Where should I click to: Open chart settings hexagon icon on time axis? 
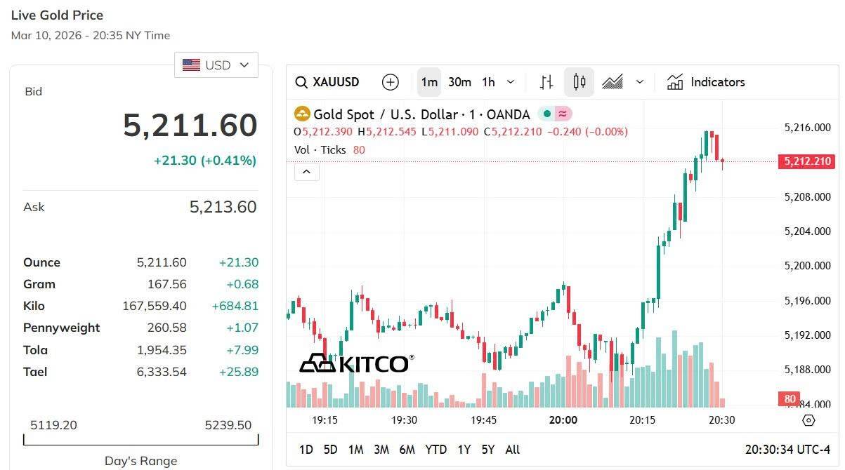(808, 420)
